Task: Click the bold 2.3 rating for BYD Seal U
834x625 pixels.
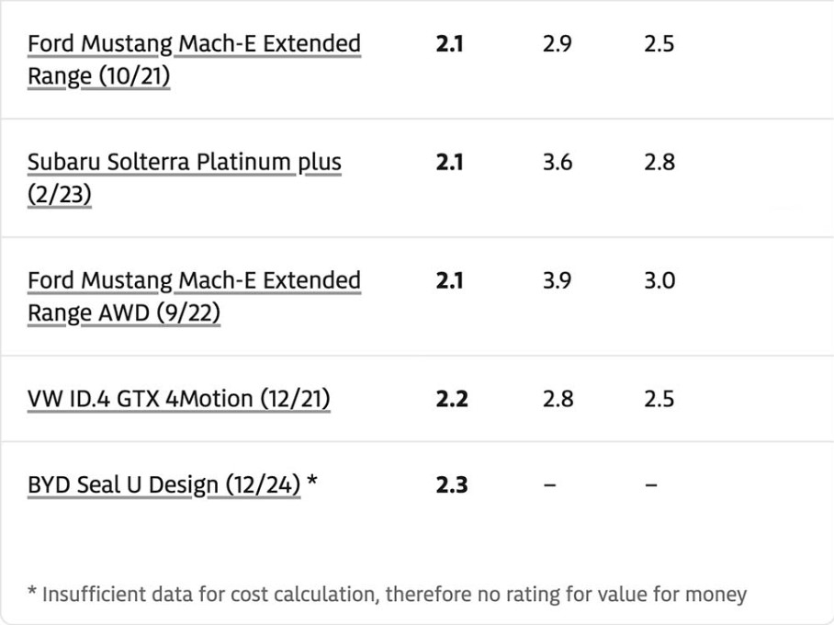Action: [452, 485]
